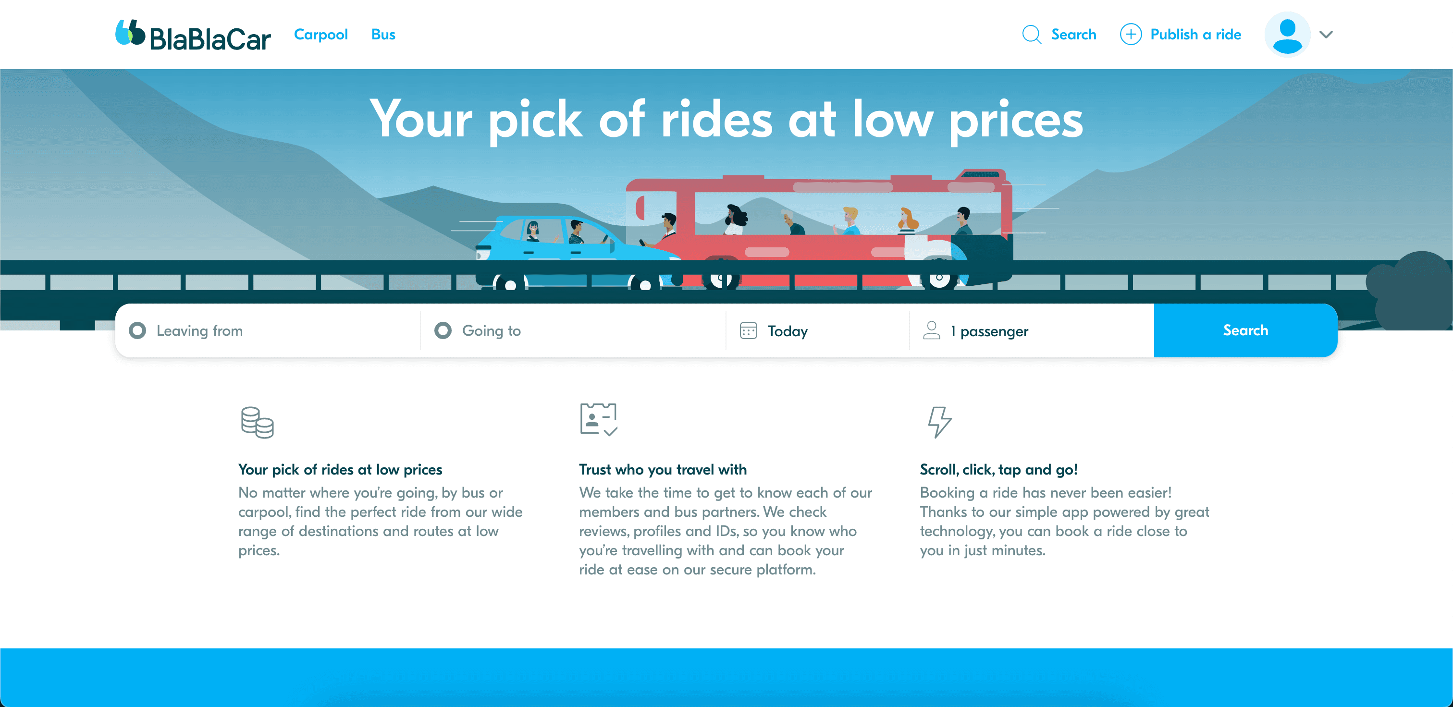Open the Today date picker
The height and width of the screenshot is (707, 1453).
788,331
